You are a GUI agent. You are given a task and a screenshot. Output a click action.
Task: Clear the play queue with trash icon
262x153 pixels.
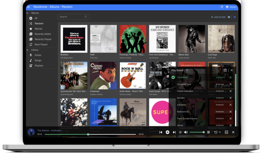(x=225, y=70)
